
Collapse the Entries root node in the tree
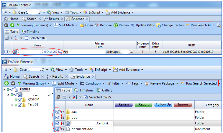pos(4,90)
